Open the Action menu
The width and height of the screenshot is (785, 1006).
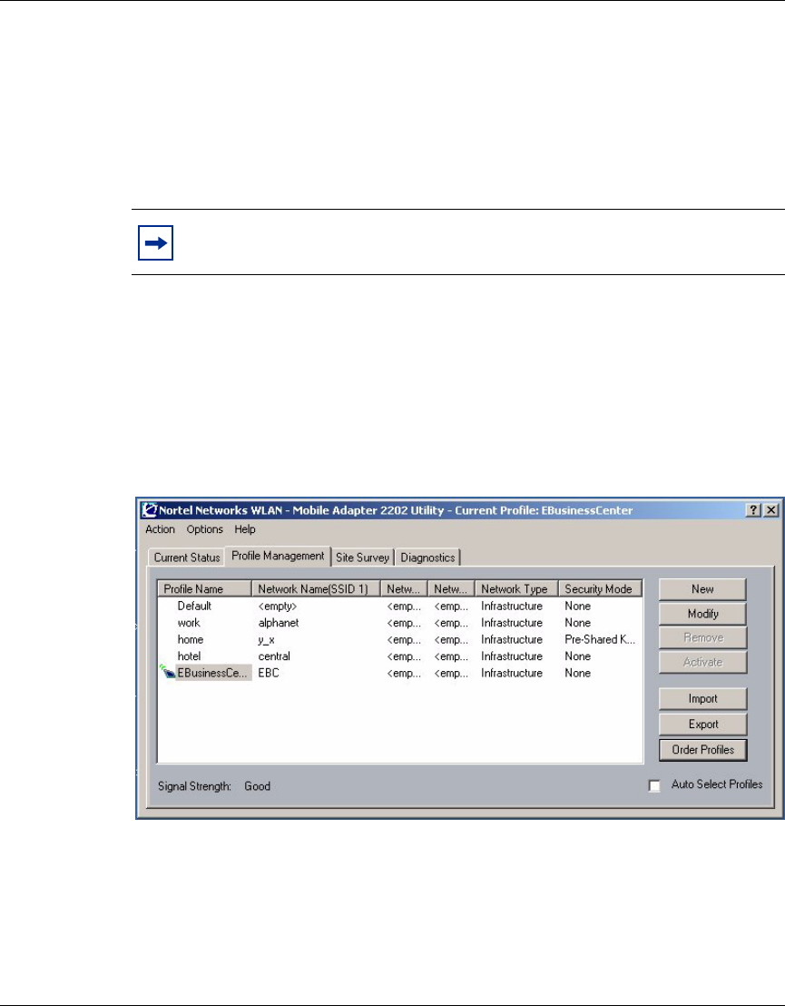point(160,529)
